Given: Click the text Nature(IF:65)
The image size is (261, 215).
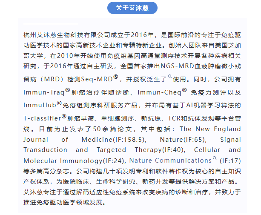Looking at the screenshot, I should pos(184,140).
